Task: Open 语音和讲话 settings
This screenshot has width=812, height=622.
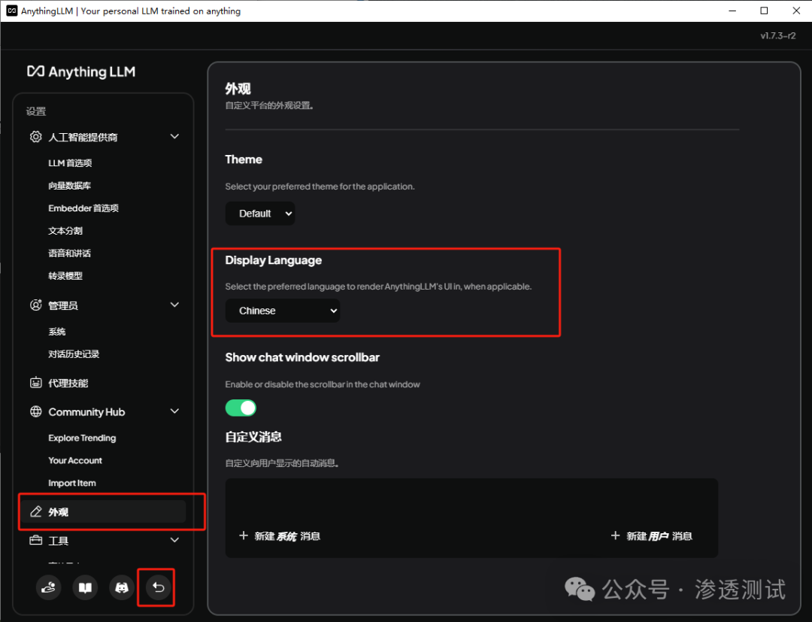Action: tap(69, 253)
